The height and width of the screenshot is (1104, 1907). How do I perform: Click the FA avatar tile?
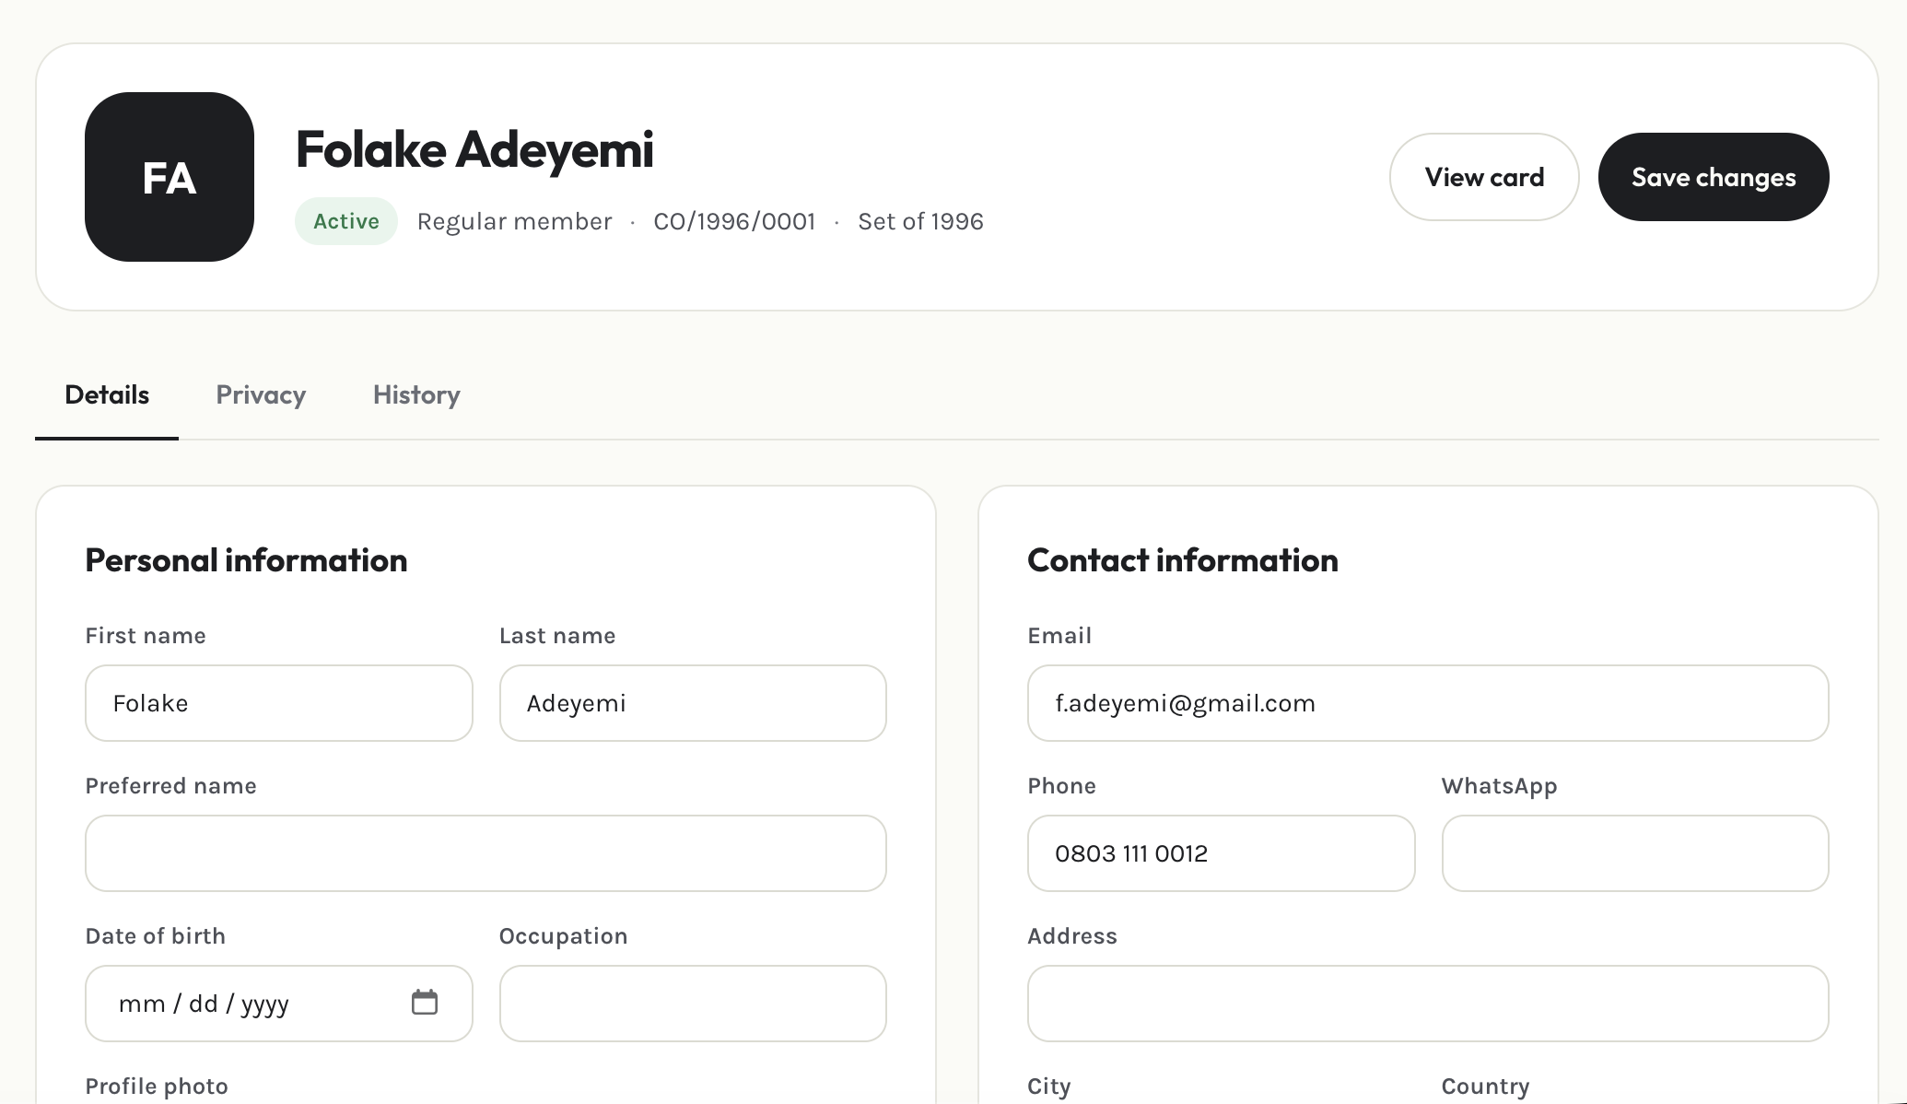(170, 177)
